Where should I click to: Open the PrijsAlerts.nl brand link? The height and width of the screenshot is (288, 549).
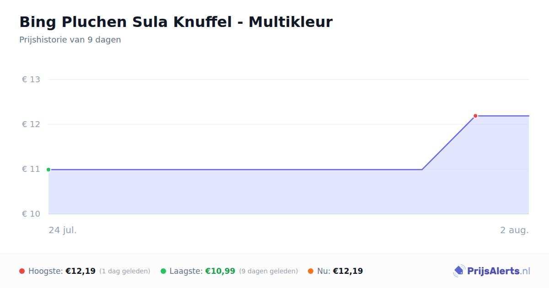[491, 271]
